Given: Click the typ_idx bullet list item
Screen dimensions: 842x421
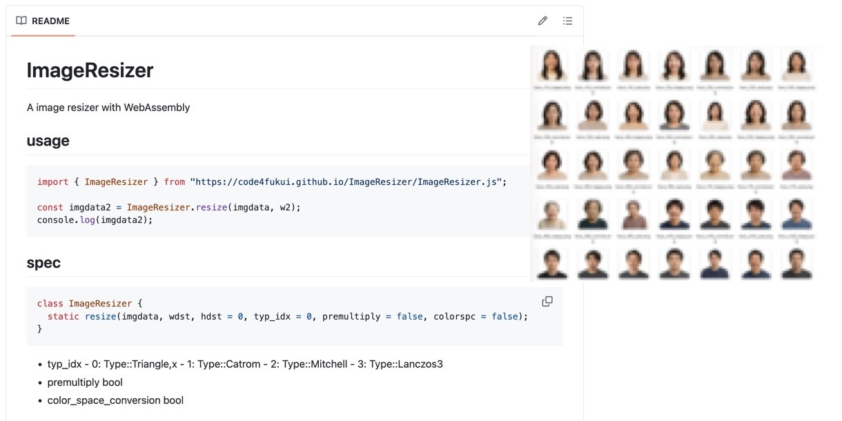Looking at the screenshot, I should 245,364.
